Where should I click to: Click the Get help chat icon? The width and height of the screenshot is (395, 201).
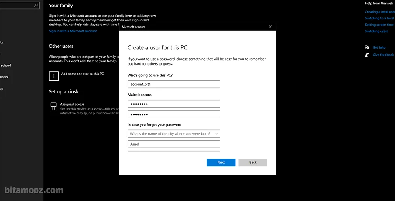[367, 47]
